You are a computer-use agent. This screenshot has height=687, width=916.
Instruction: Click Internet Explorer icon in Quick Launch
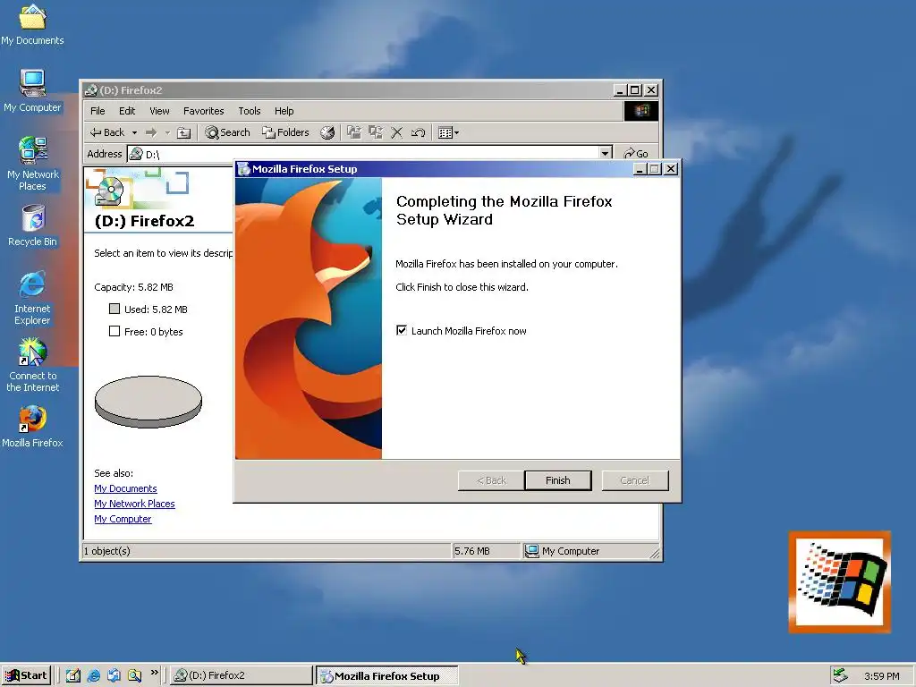[x=93, y=675]
